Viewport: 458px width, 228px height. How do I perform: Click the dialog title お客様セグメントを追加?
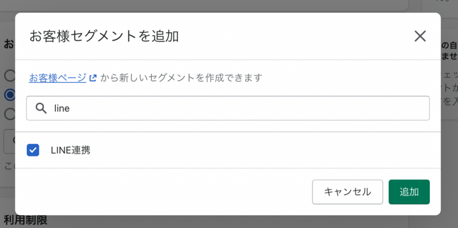point(104,37)
